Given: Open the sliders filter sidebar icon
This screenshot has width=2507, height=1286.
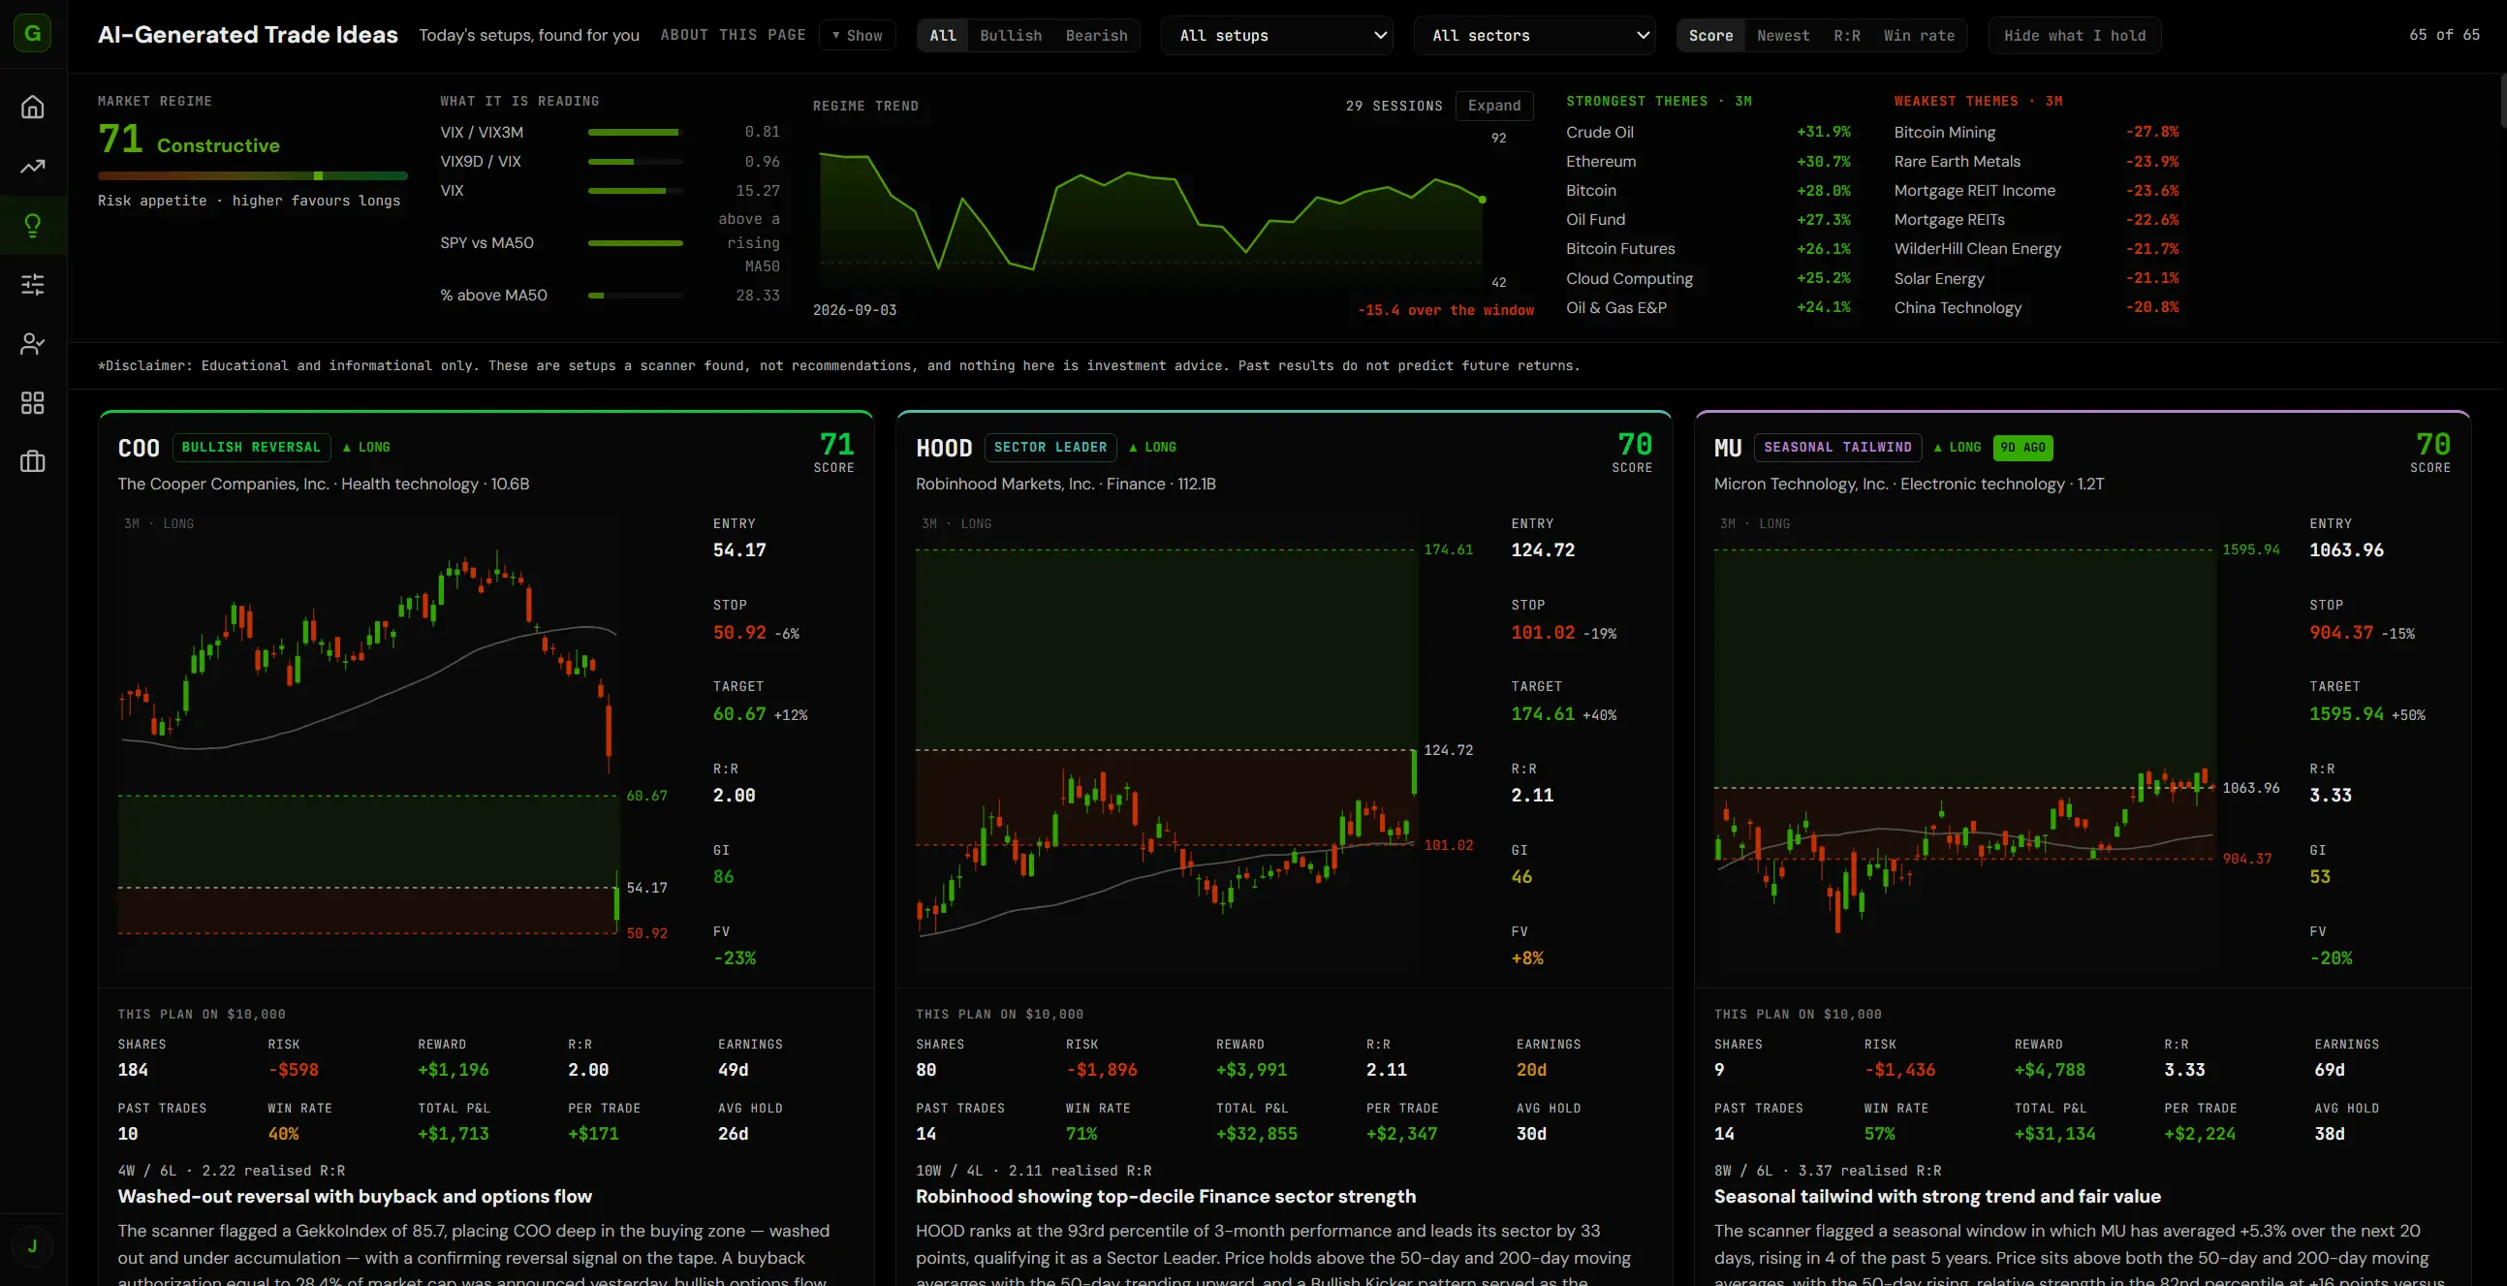Looking at the screenshot, I should pos(32,284).
